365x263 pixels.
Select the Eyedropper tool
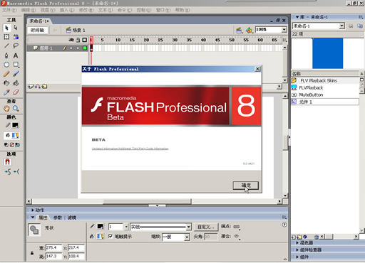point(6,92)
